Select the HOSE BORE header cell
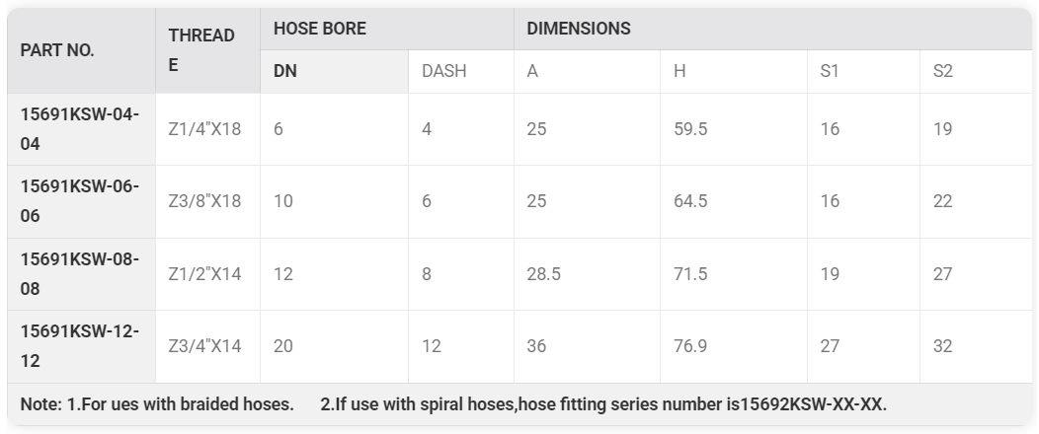The height and width of the screenshot is (434, 1039). click(x=320, y=29)
